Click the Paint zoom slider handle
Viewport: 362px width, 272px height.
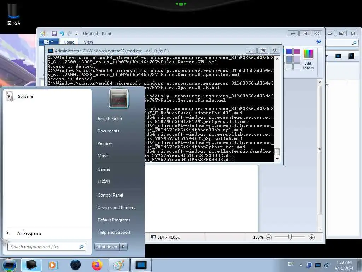(290, 237)
